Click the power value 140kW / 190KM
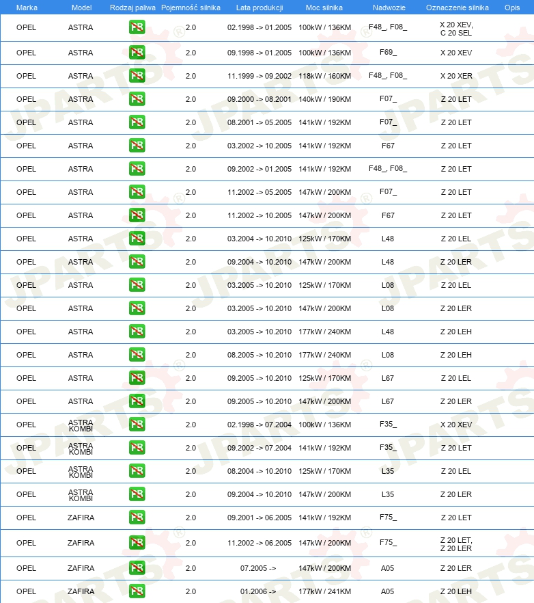Viewport: 534px width, 603px height. 324,99
